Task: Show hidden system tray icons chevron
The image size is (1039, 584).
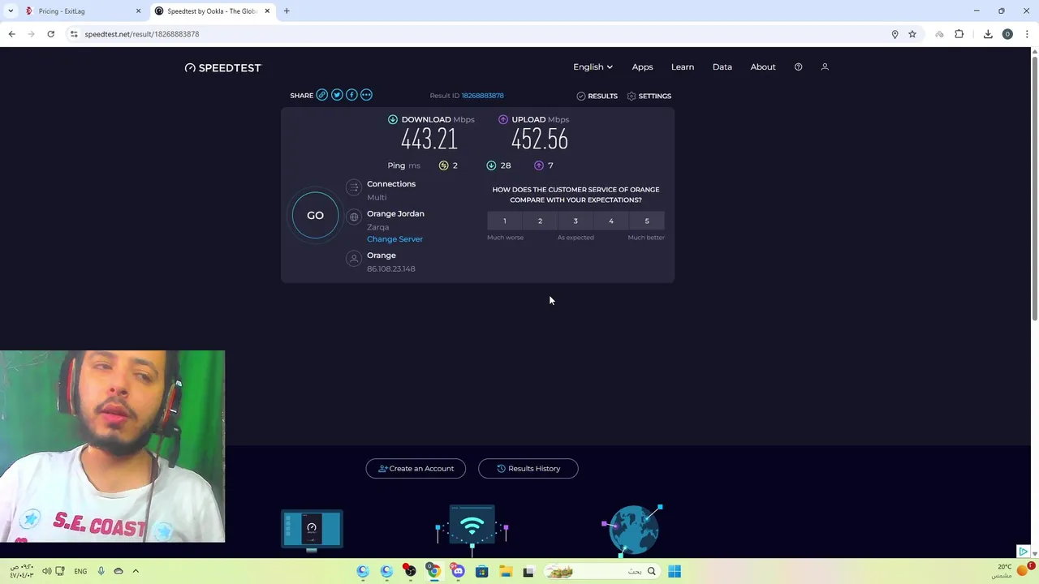Action: click(136, 571)
